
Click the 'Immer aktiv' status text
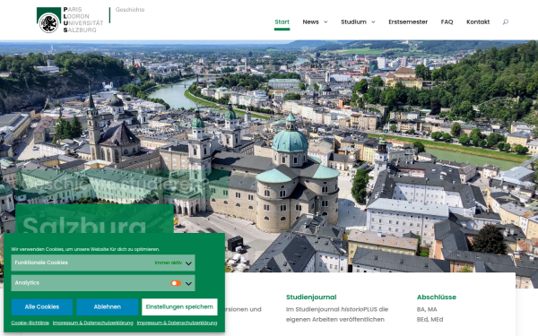pos(169,263)
